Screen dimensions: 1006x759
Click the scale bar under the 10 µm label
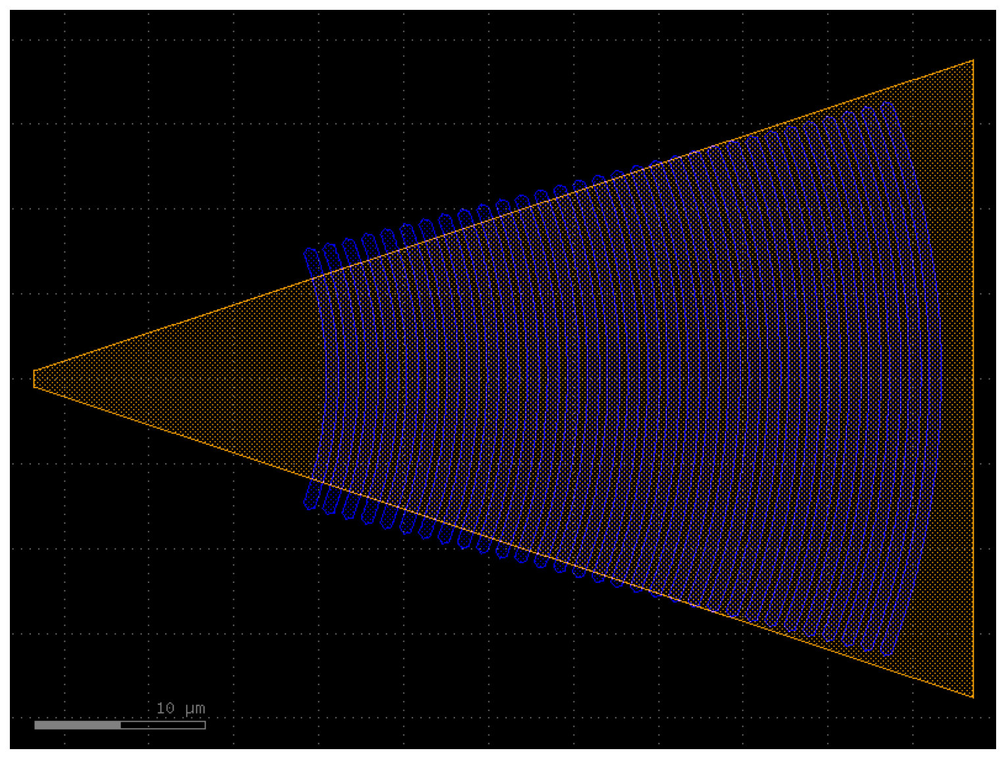(120, 725)
